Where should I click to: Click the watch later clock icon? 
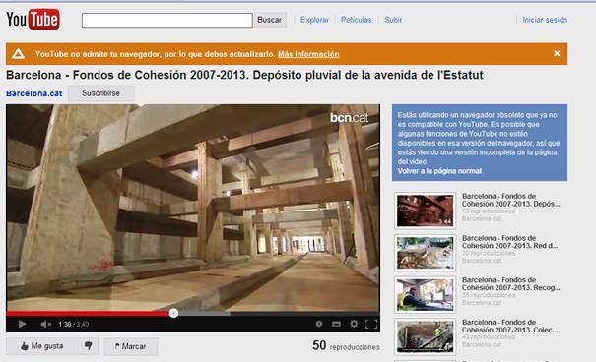[319, 324]
